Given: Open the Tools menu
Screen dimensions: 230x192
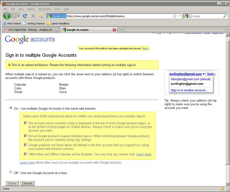Looking at the screenshot, I should [x=57, y=9].
